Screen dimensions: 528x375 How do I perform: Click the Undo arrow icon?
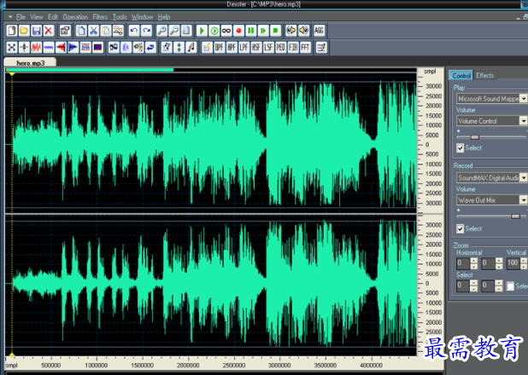pos(134,31)
